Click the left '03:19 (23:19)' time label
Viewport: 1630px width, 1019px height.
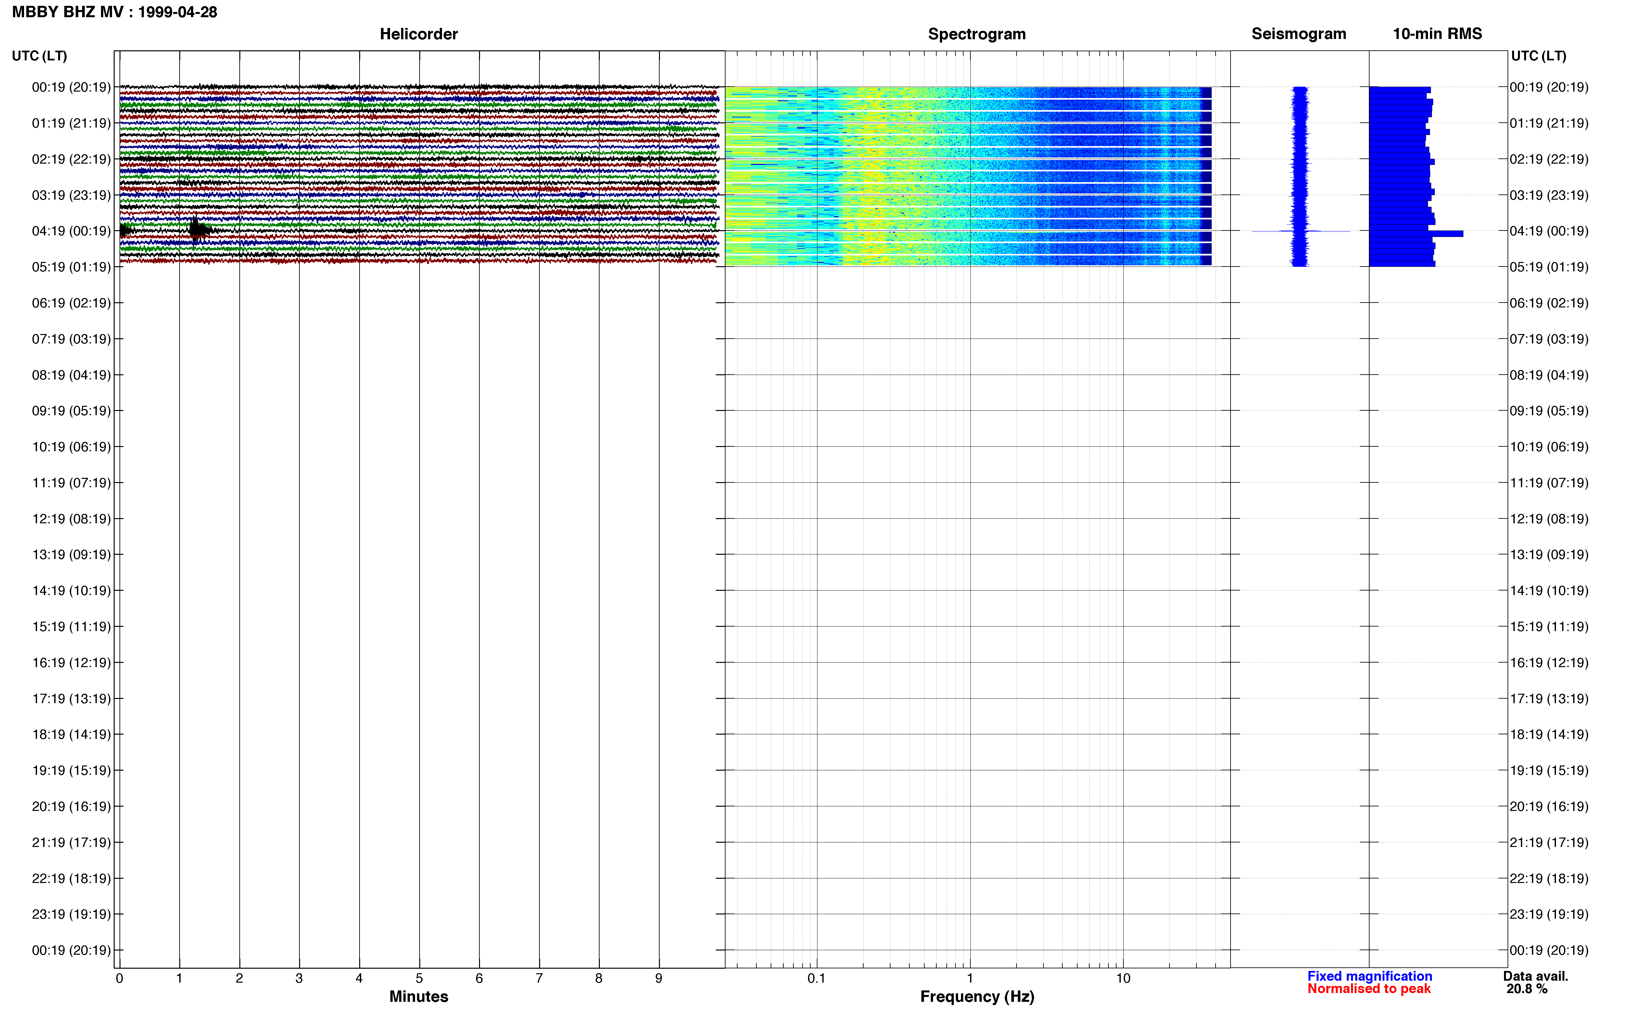point(71,195)
